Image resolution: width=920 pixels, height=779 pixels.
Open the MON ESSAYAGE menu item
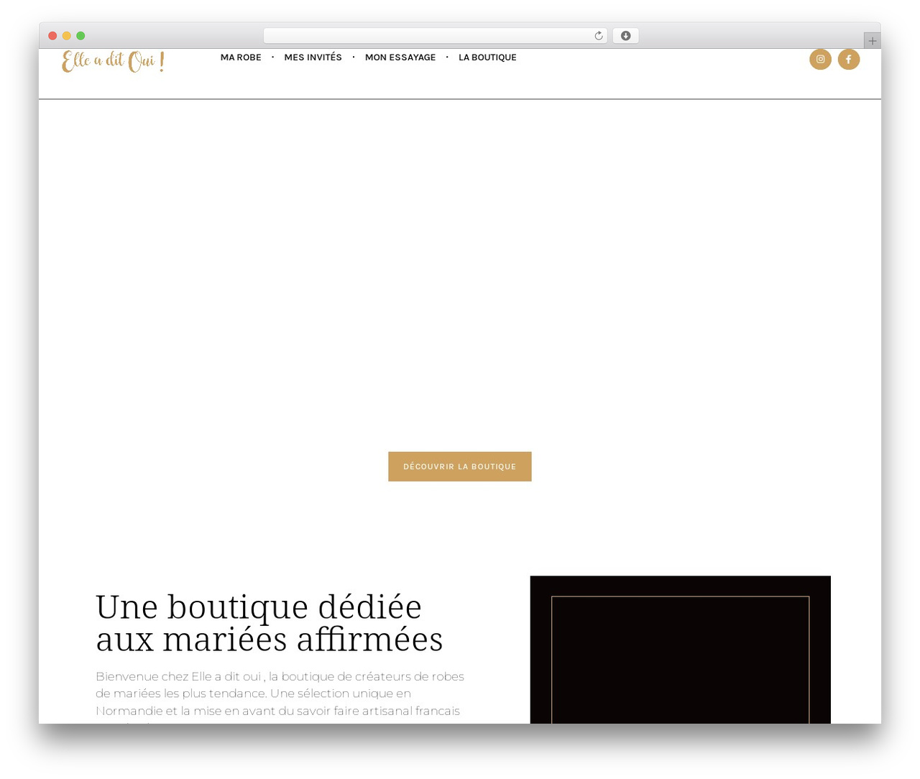click(400, 57)
